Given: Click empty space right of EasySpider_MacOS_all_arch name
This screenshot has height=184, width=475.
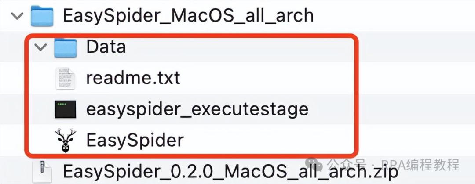Looking at the screenshot, I should click(394, 15).
